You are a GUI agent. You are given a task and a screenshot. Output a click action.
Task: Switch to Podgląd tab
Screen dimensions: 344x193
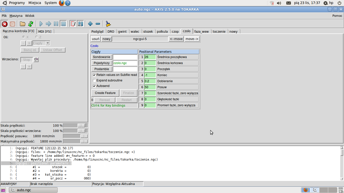(97, 31)
